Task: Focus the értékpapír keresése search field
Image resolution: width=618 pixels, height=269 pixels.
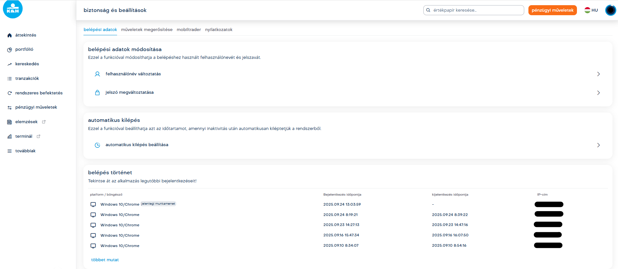Action: [x=475, y=10]
